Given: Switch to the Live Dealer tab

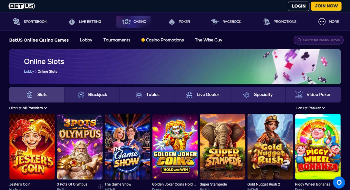Looking at the screenshot, I should point(202,95).
